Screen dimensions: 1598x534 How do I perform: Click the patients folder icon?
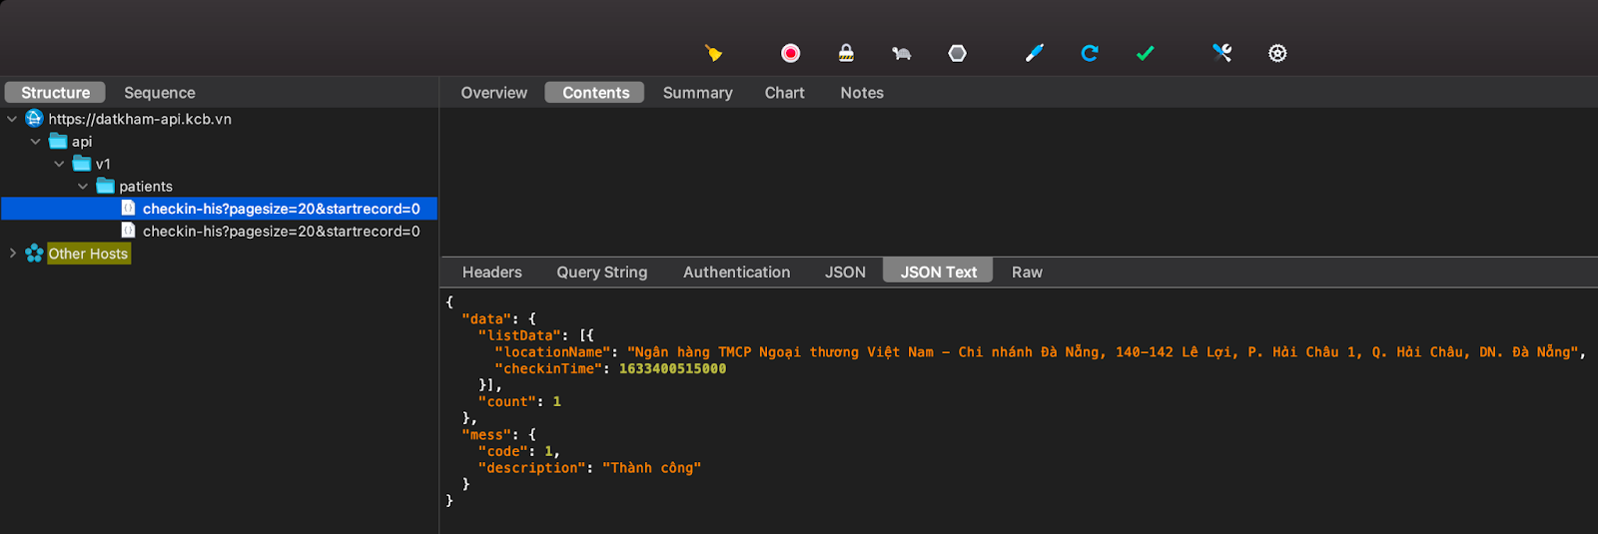click(x=105, y=187)
